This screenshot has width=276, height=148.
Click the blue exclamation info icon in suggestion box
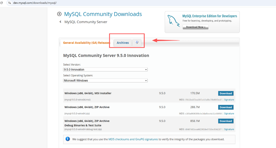click(67, 139)
